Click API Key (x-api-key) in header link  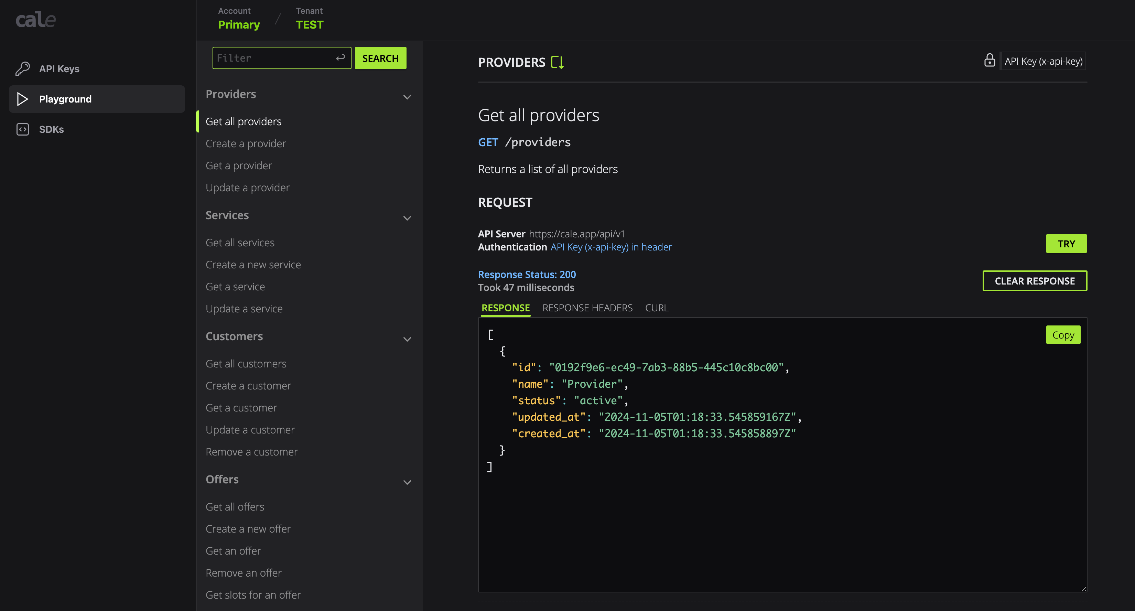coord(611,247)
